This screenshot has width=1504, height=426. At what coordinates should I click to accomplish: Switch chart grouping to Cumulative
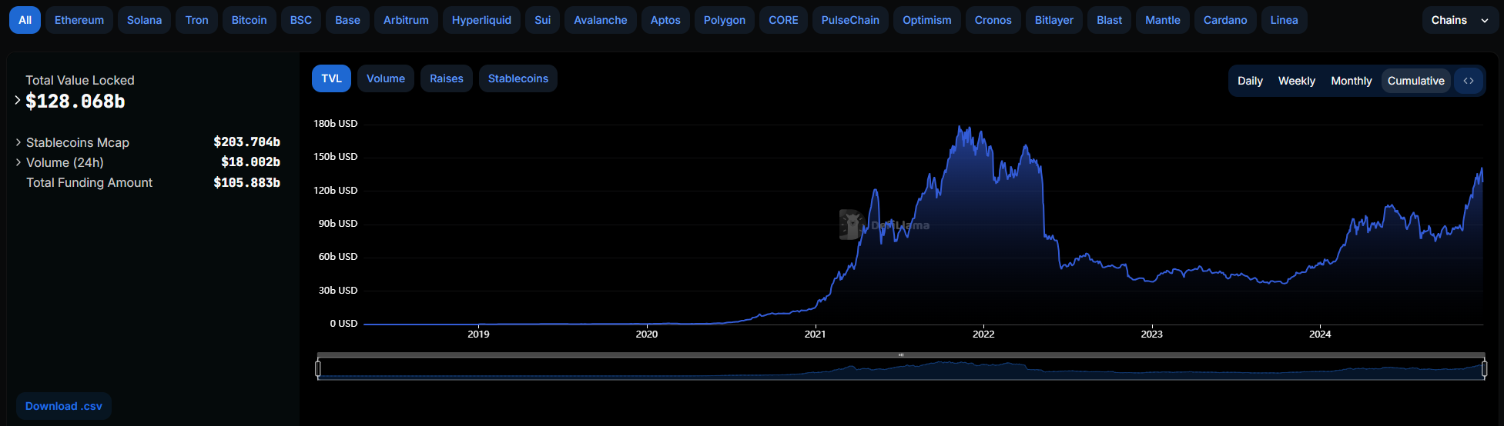click(x=1416, y=81)
